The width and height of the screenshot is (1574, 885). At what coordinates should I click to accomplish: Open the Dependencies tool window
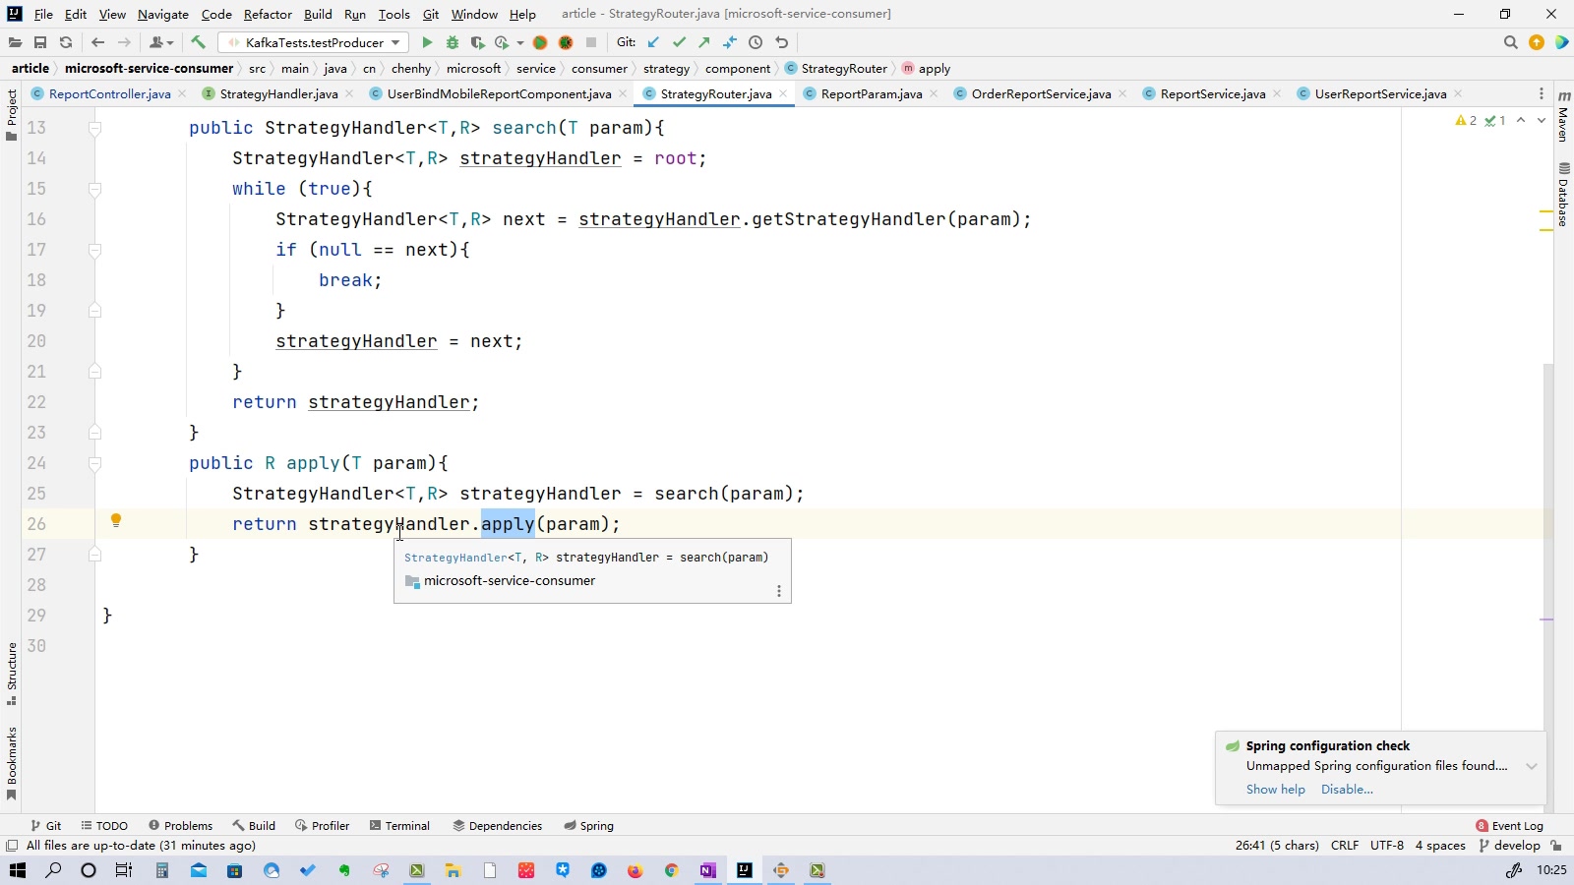pos(497,826)
